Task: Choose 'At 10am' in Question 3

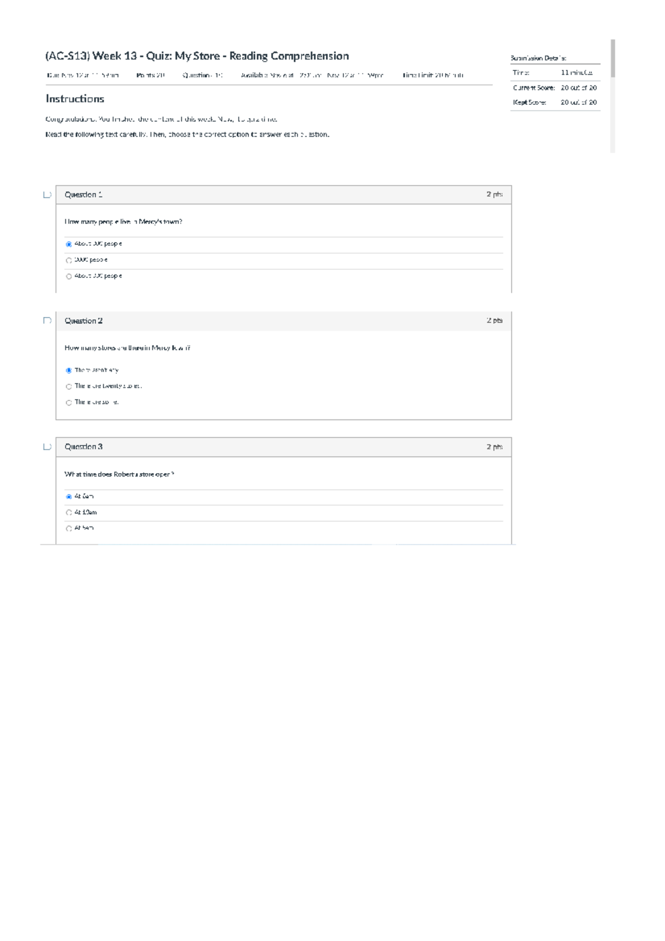Action: (x=69, y=513)
